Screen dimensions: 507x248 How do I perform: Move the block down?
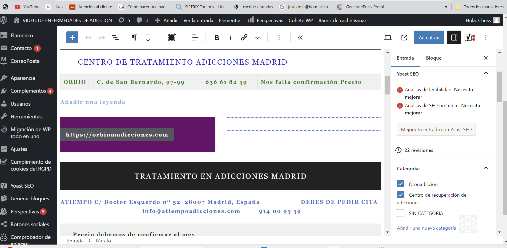148,40
